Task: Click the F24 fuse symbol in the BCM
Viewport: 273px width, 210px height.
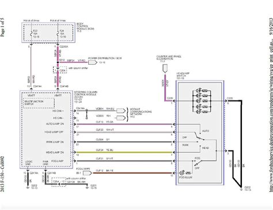Action: [x=58, y=33]
